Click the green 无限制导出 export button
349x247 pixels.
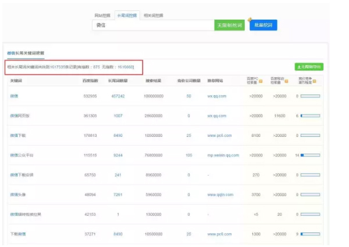[x=309, y=67]
